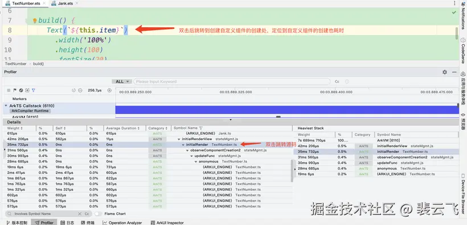
Task: Open the CodeGenie side panel
Action: (x=463, y=51)
